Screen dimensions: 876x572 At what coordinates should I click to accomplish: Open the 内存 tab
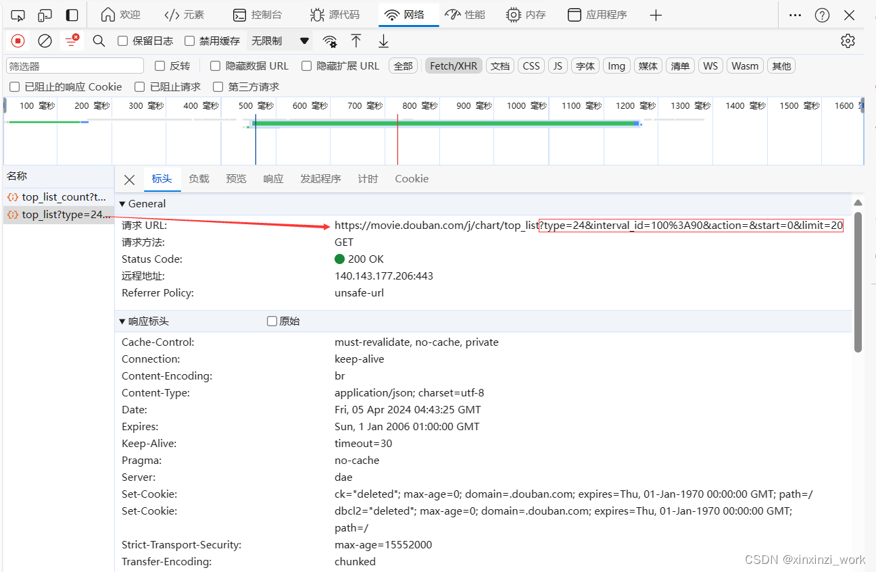526,15
